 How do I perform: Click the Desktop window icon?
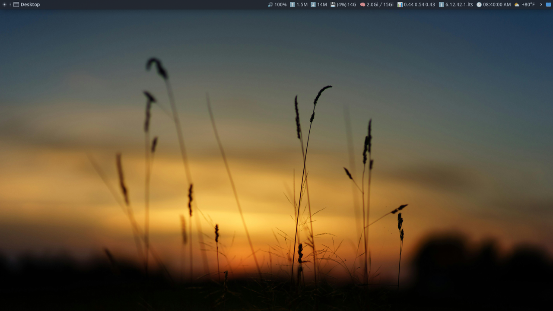coord(16,4)
